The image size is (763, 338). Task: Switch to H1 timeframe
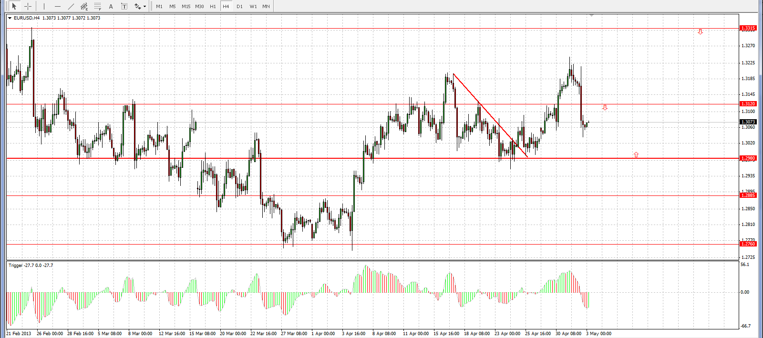pos(213,6)
